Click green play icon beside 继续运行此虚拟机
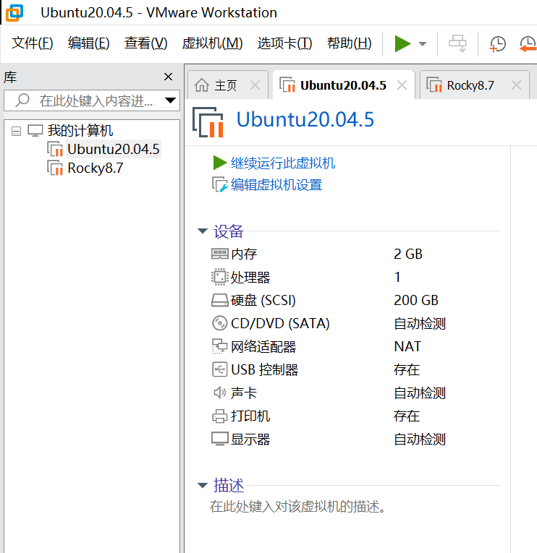 click(220, 163)
